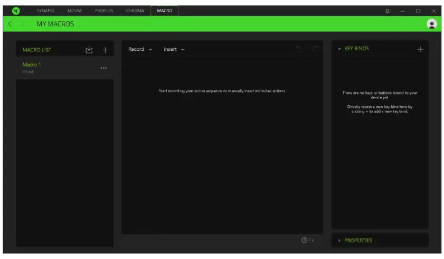Click the Razer logo icon

click(x=16, y=11)
